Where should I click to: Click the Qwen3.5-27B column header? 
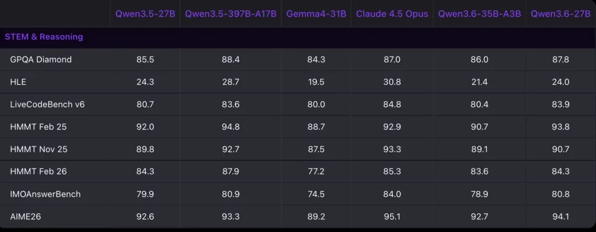[145, 14]
